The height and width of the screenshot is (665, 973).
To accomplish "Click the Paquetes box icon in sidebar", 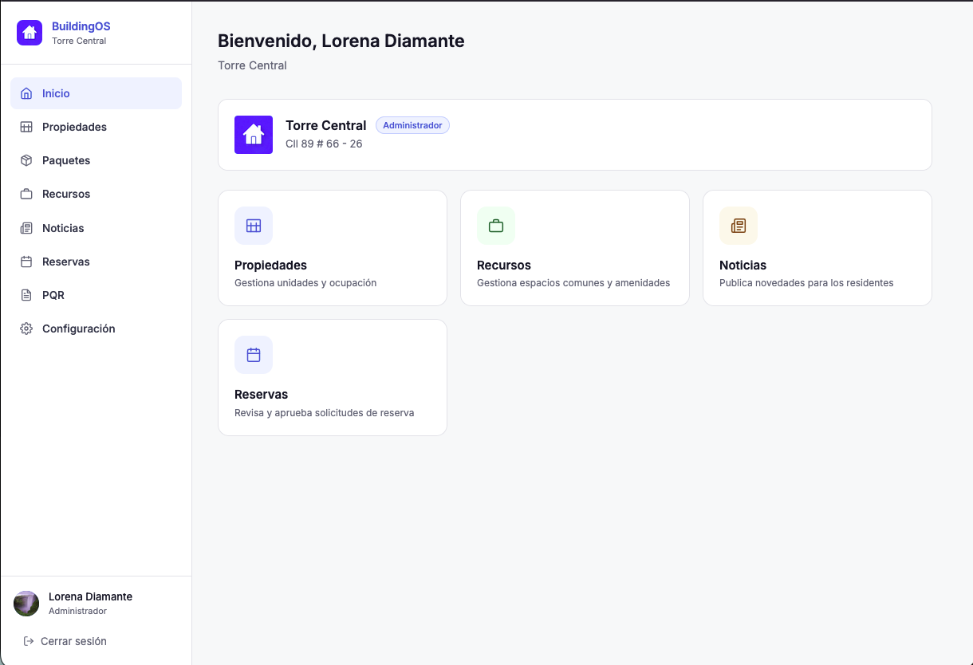I will point(26,160).
